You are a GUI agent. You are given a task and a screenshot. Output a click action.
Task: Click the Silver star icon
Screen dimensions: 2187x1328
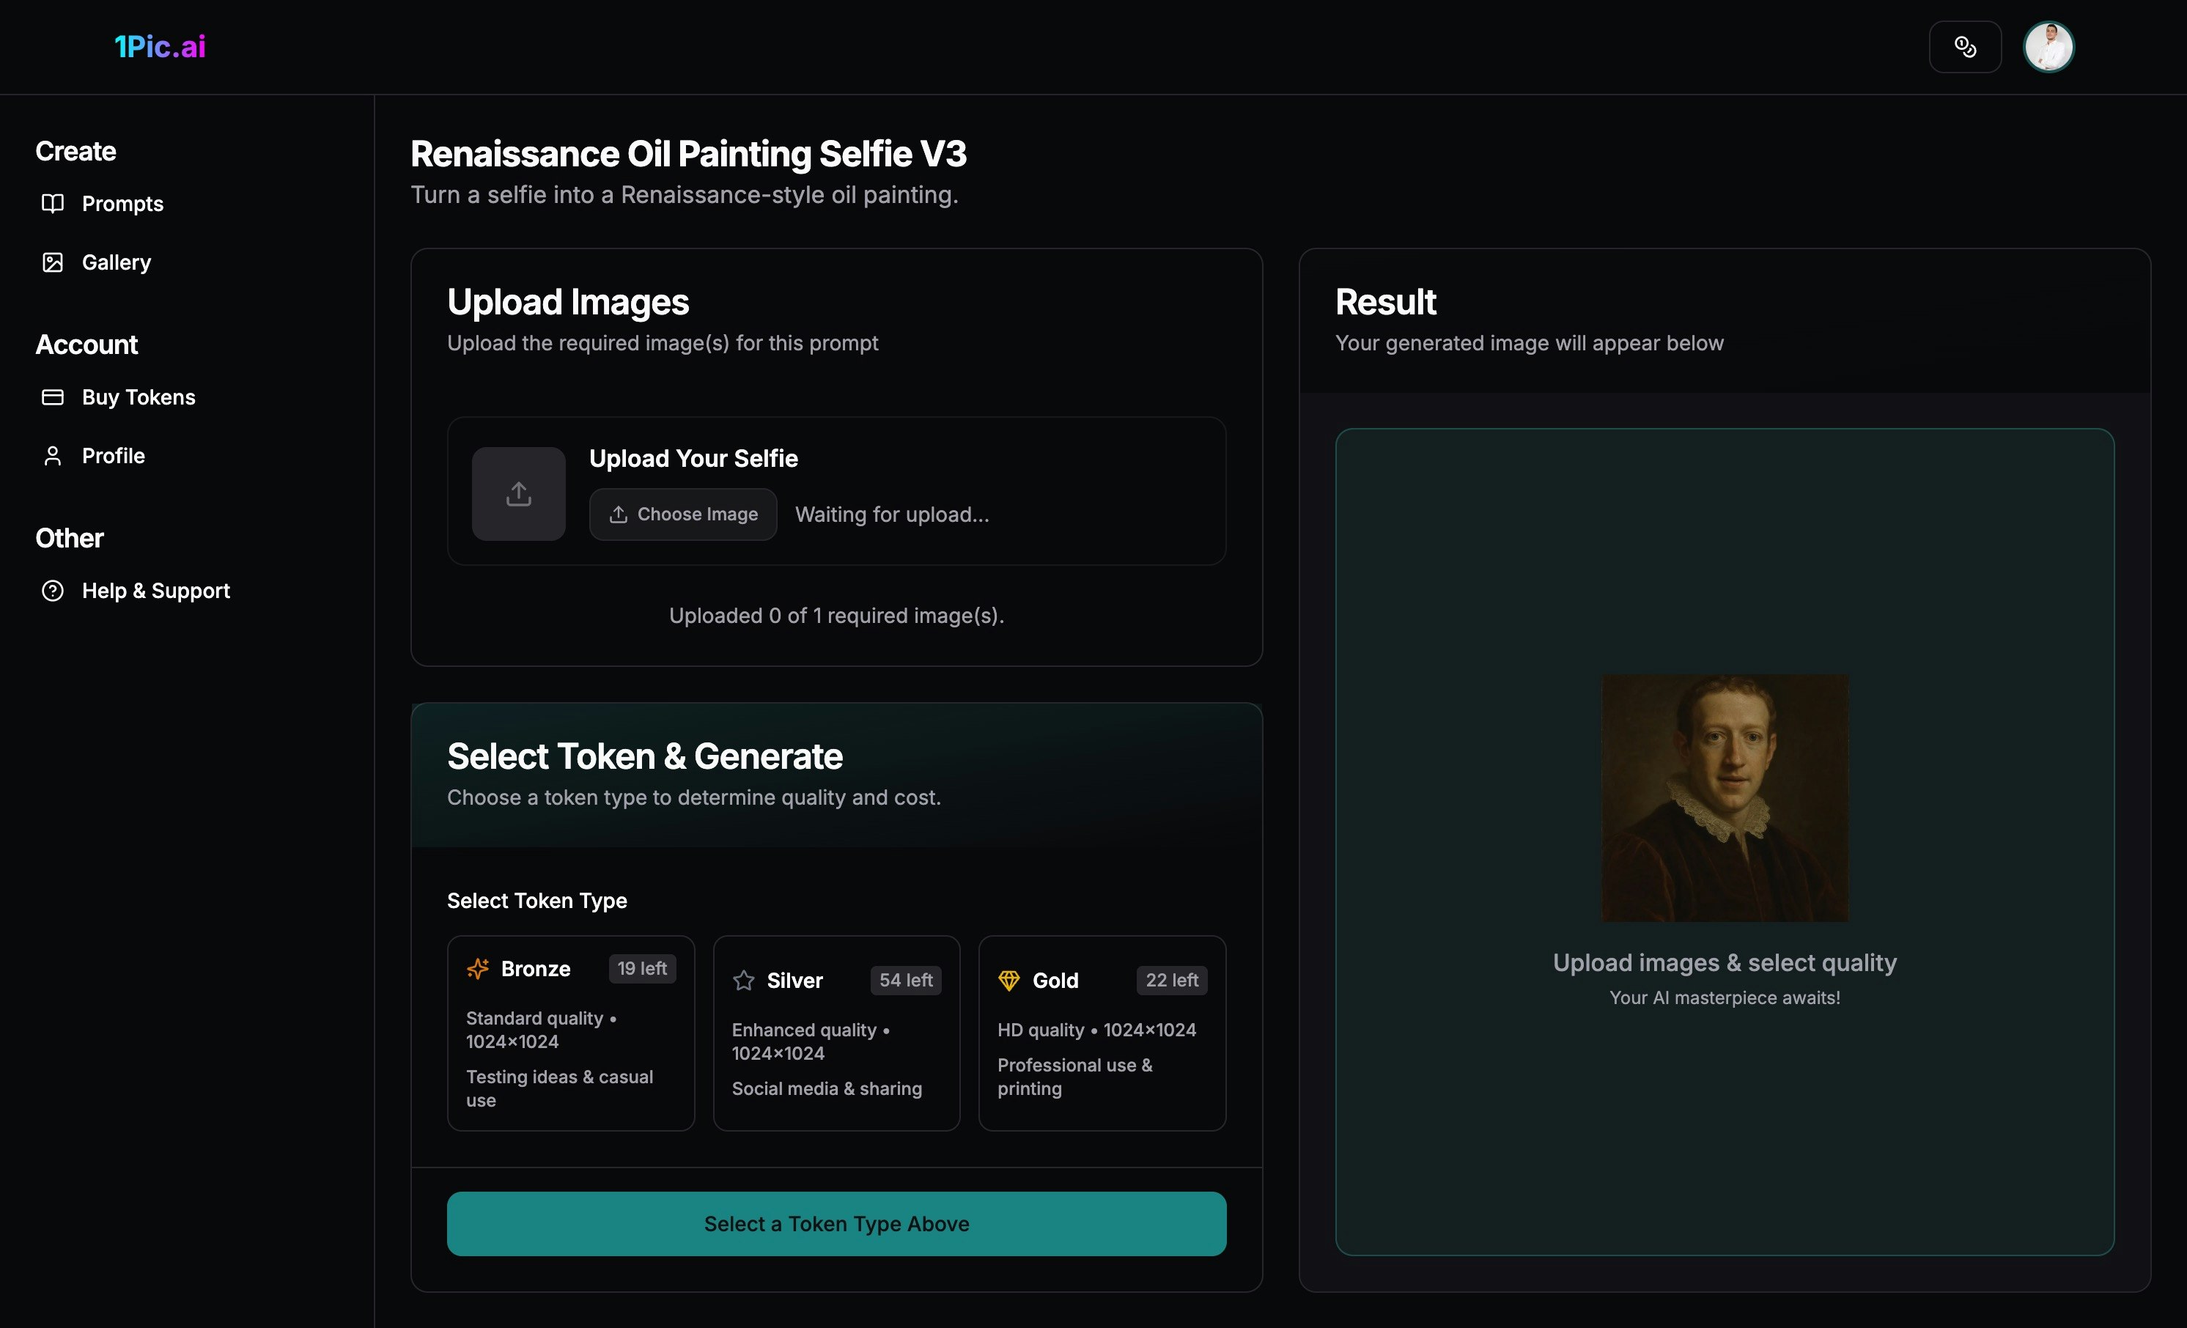pyautogui.click(x=743, y=980)
